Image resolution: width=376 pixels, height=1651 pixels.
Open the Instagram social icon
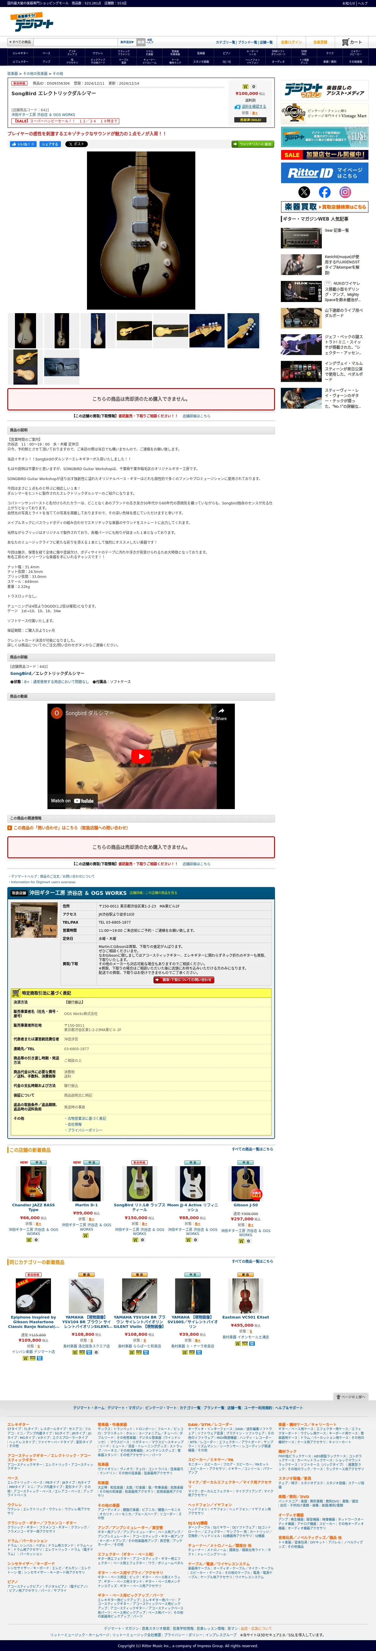[x=345, y=192]
